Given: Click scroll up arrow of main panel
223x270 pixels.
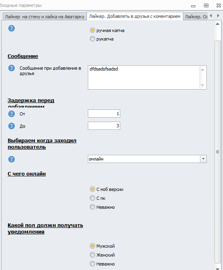Looking at the screenshot, I should (217, 24).
